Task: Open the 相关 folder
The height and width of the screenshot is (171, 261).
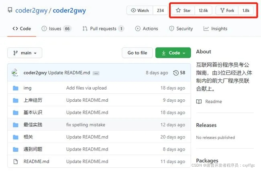Action: 28,137
